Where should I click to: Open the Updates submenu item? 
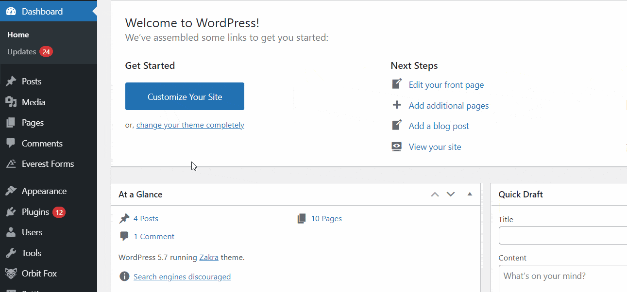(x=30, y=52)
